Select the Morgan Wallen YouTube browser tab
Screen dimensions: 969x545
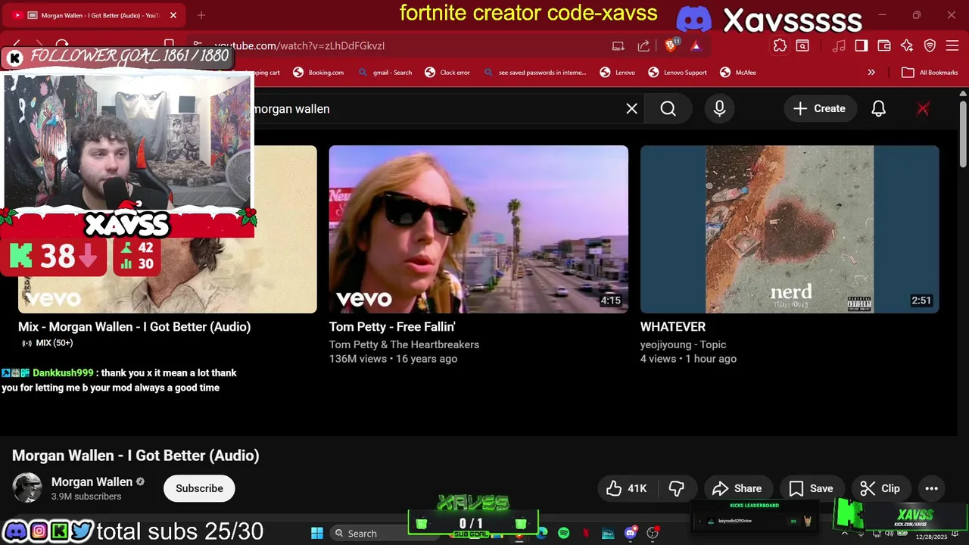tap(95, 15)
